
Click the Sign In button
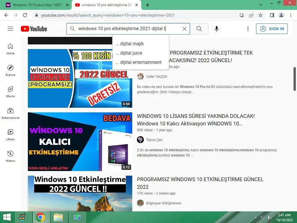click(272, 29)
